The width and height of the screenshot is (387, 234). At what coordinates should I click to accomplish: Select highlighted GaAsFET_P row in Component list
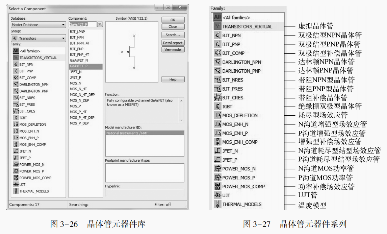[x=86, y=66]
